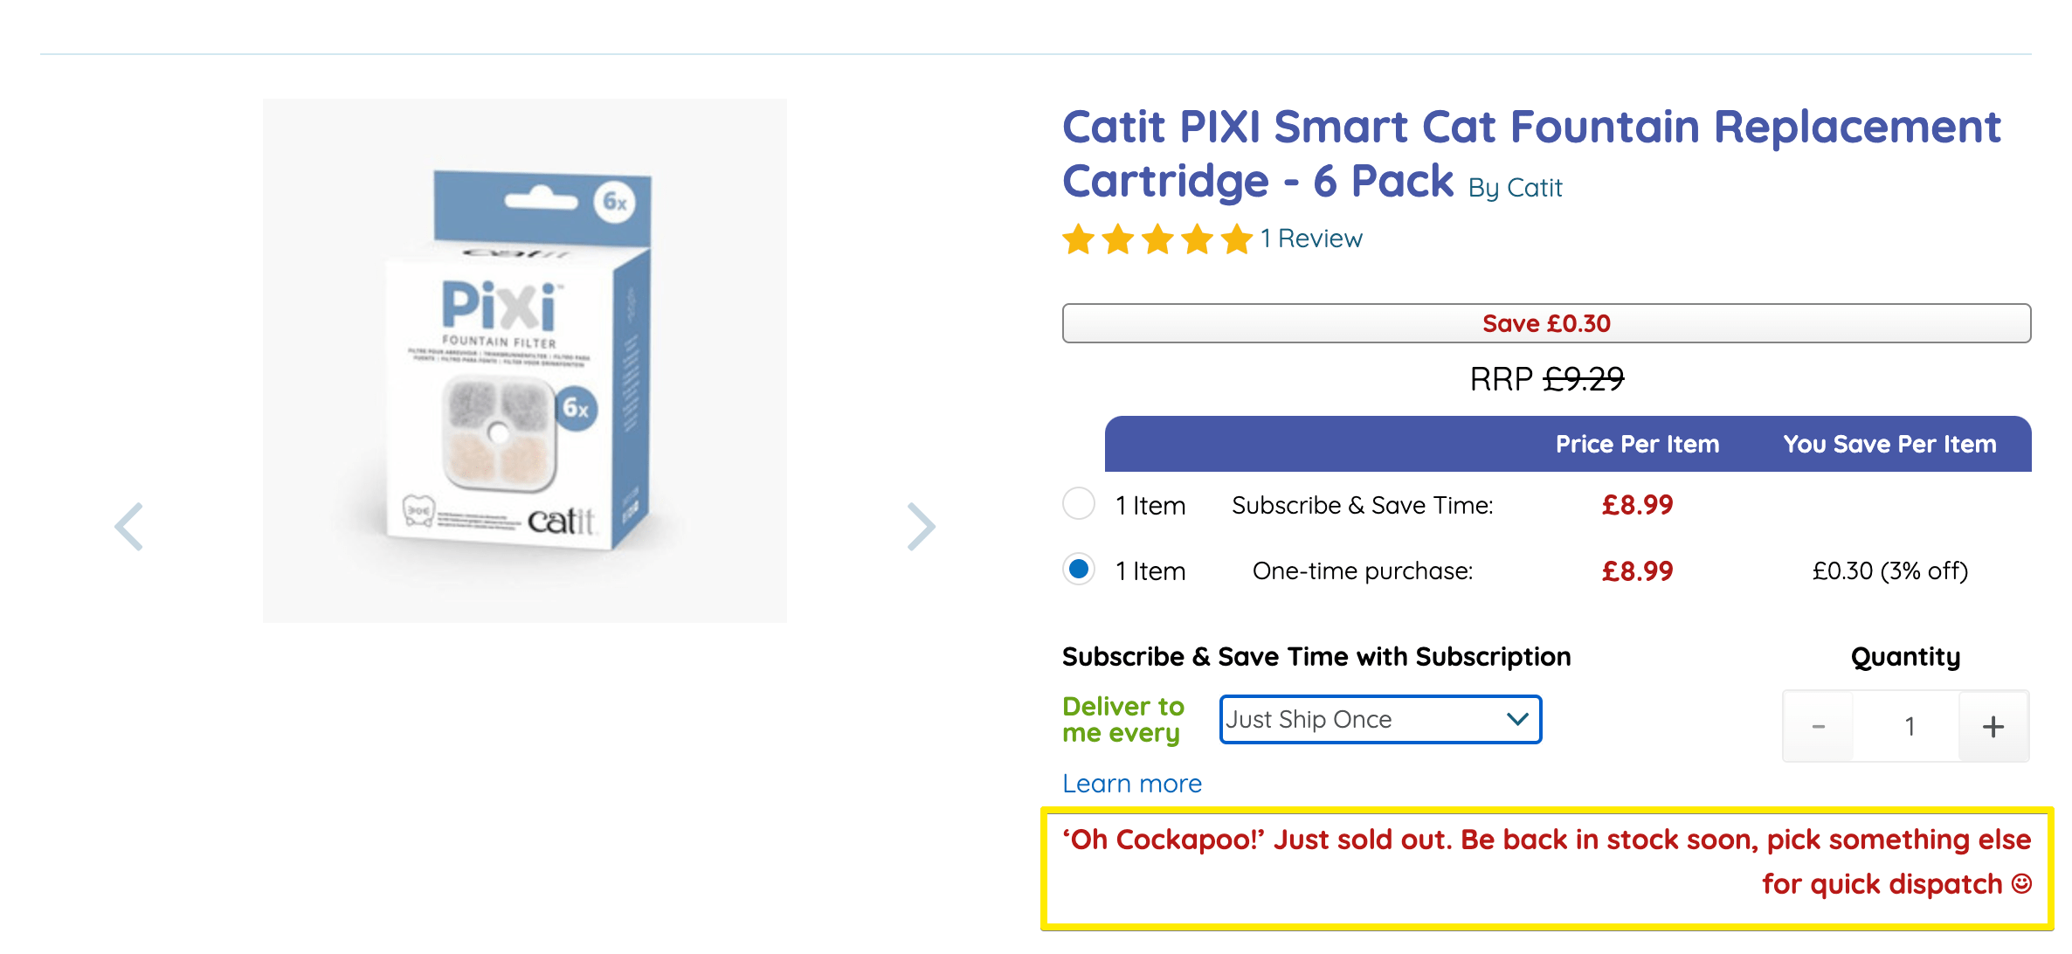Open the 1 Review link
This screenshot has height=954, width=2072.
click(x=1311, y=238)
